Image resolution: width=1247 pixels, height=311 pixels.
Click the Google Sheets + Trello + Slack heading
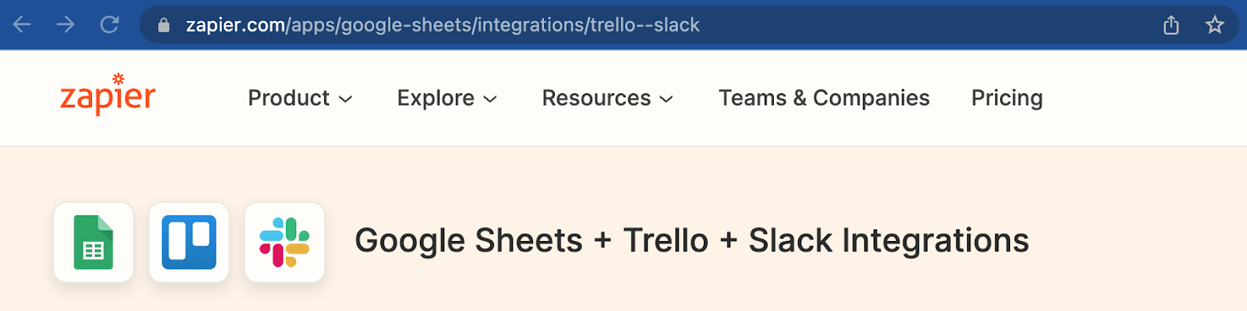pos(691,241)
